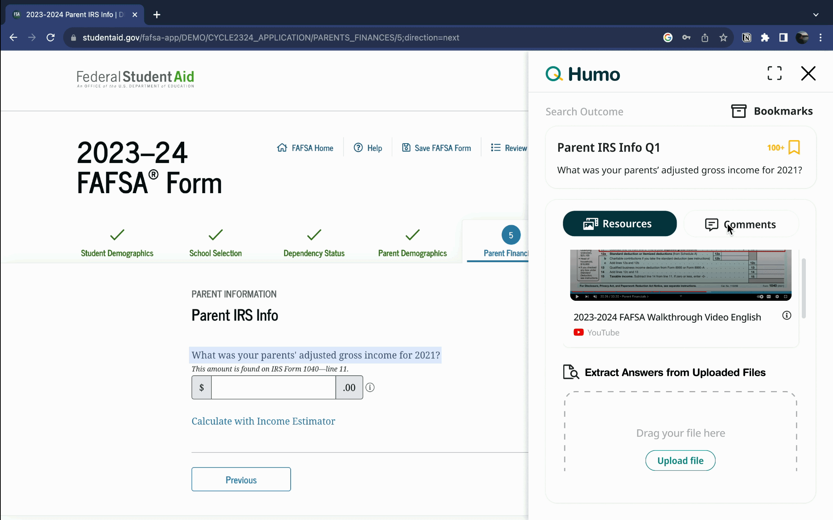
Task: Click the address bar URL
Action: coord(271,37)
